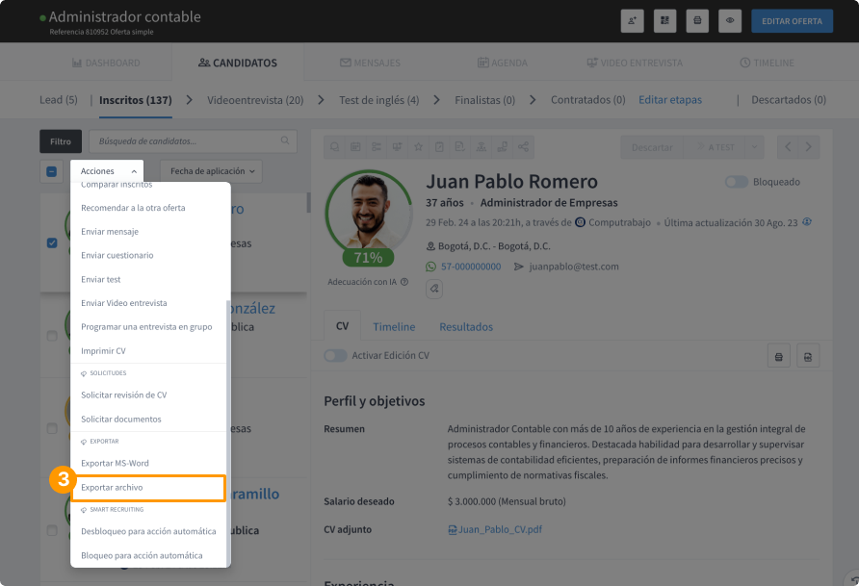Screen dimensions: 859x586
Task: Uncheck the first candidate's checkbox
Action: point(52,242)
